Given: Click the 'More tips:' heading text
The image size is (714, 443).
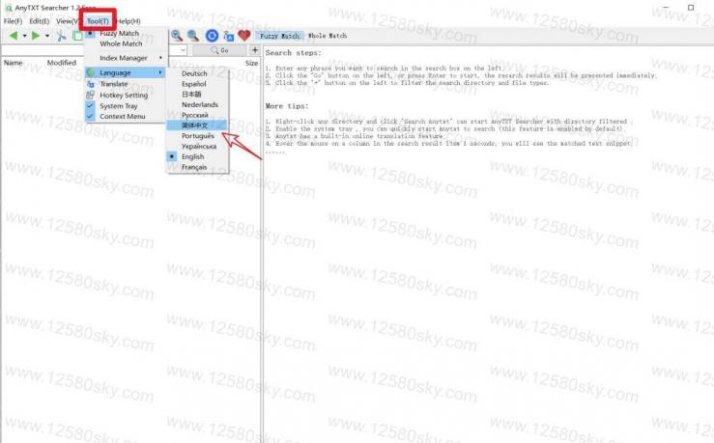Looking at the screenshot, I should pos(287,106).
